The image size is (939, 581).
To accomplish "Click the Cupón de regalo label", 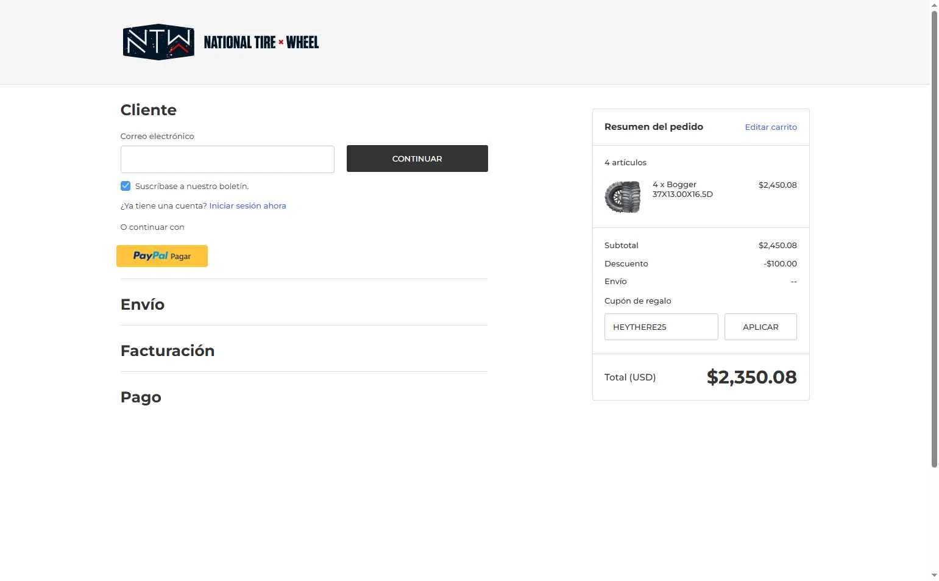I will (637, 301).
